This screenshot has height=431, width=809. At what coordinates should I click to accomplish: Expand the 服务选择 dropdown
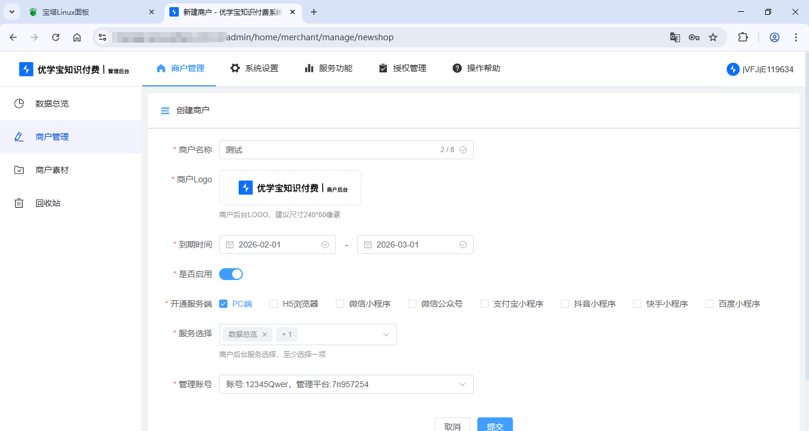[x=387, y=334]
